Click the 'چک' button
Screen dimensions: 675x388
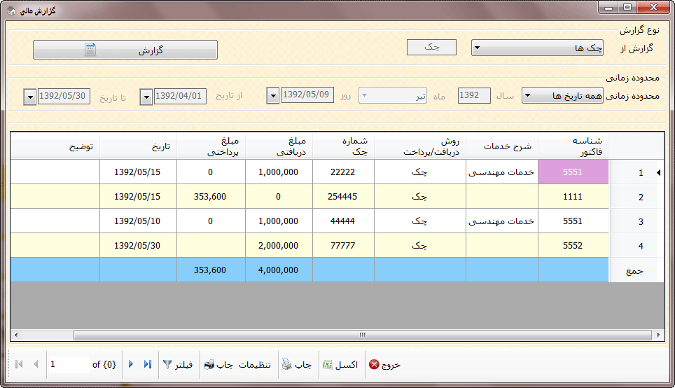pos(431,48)
